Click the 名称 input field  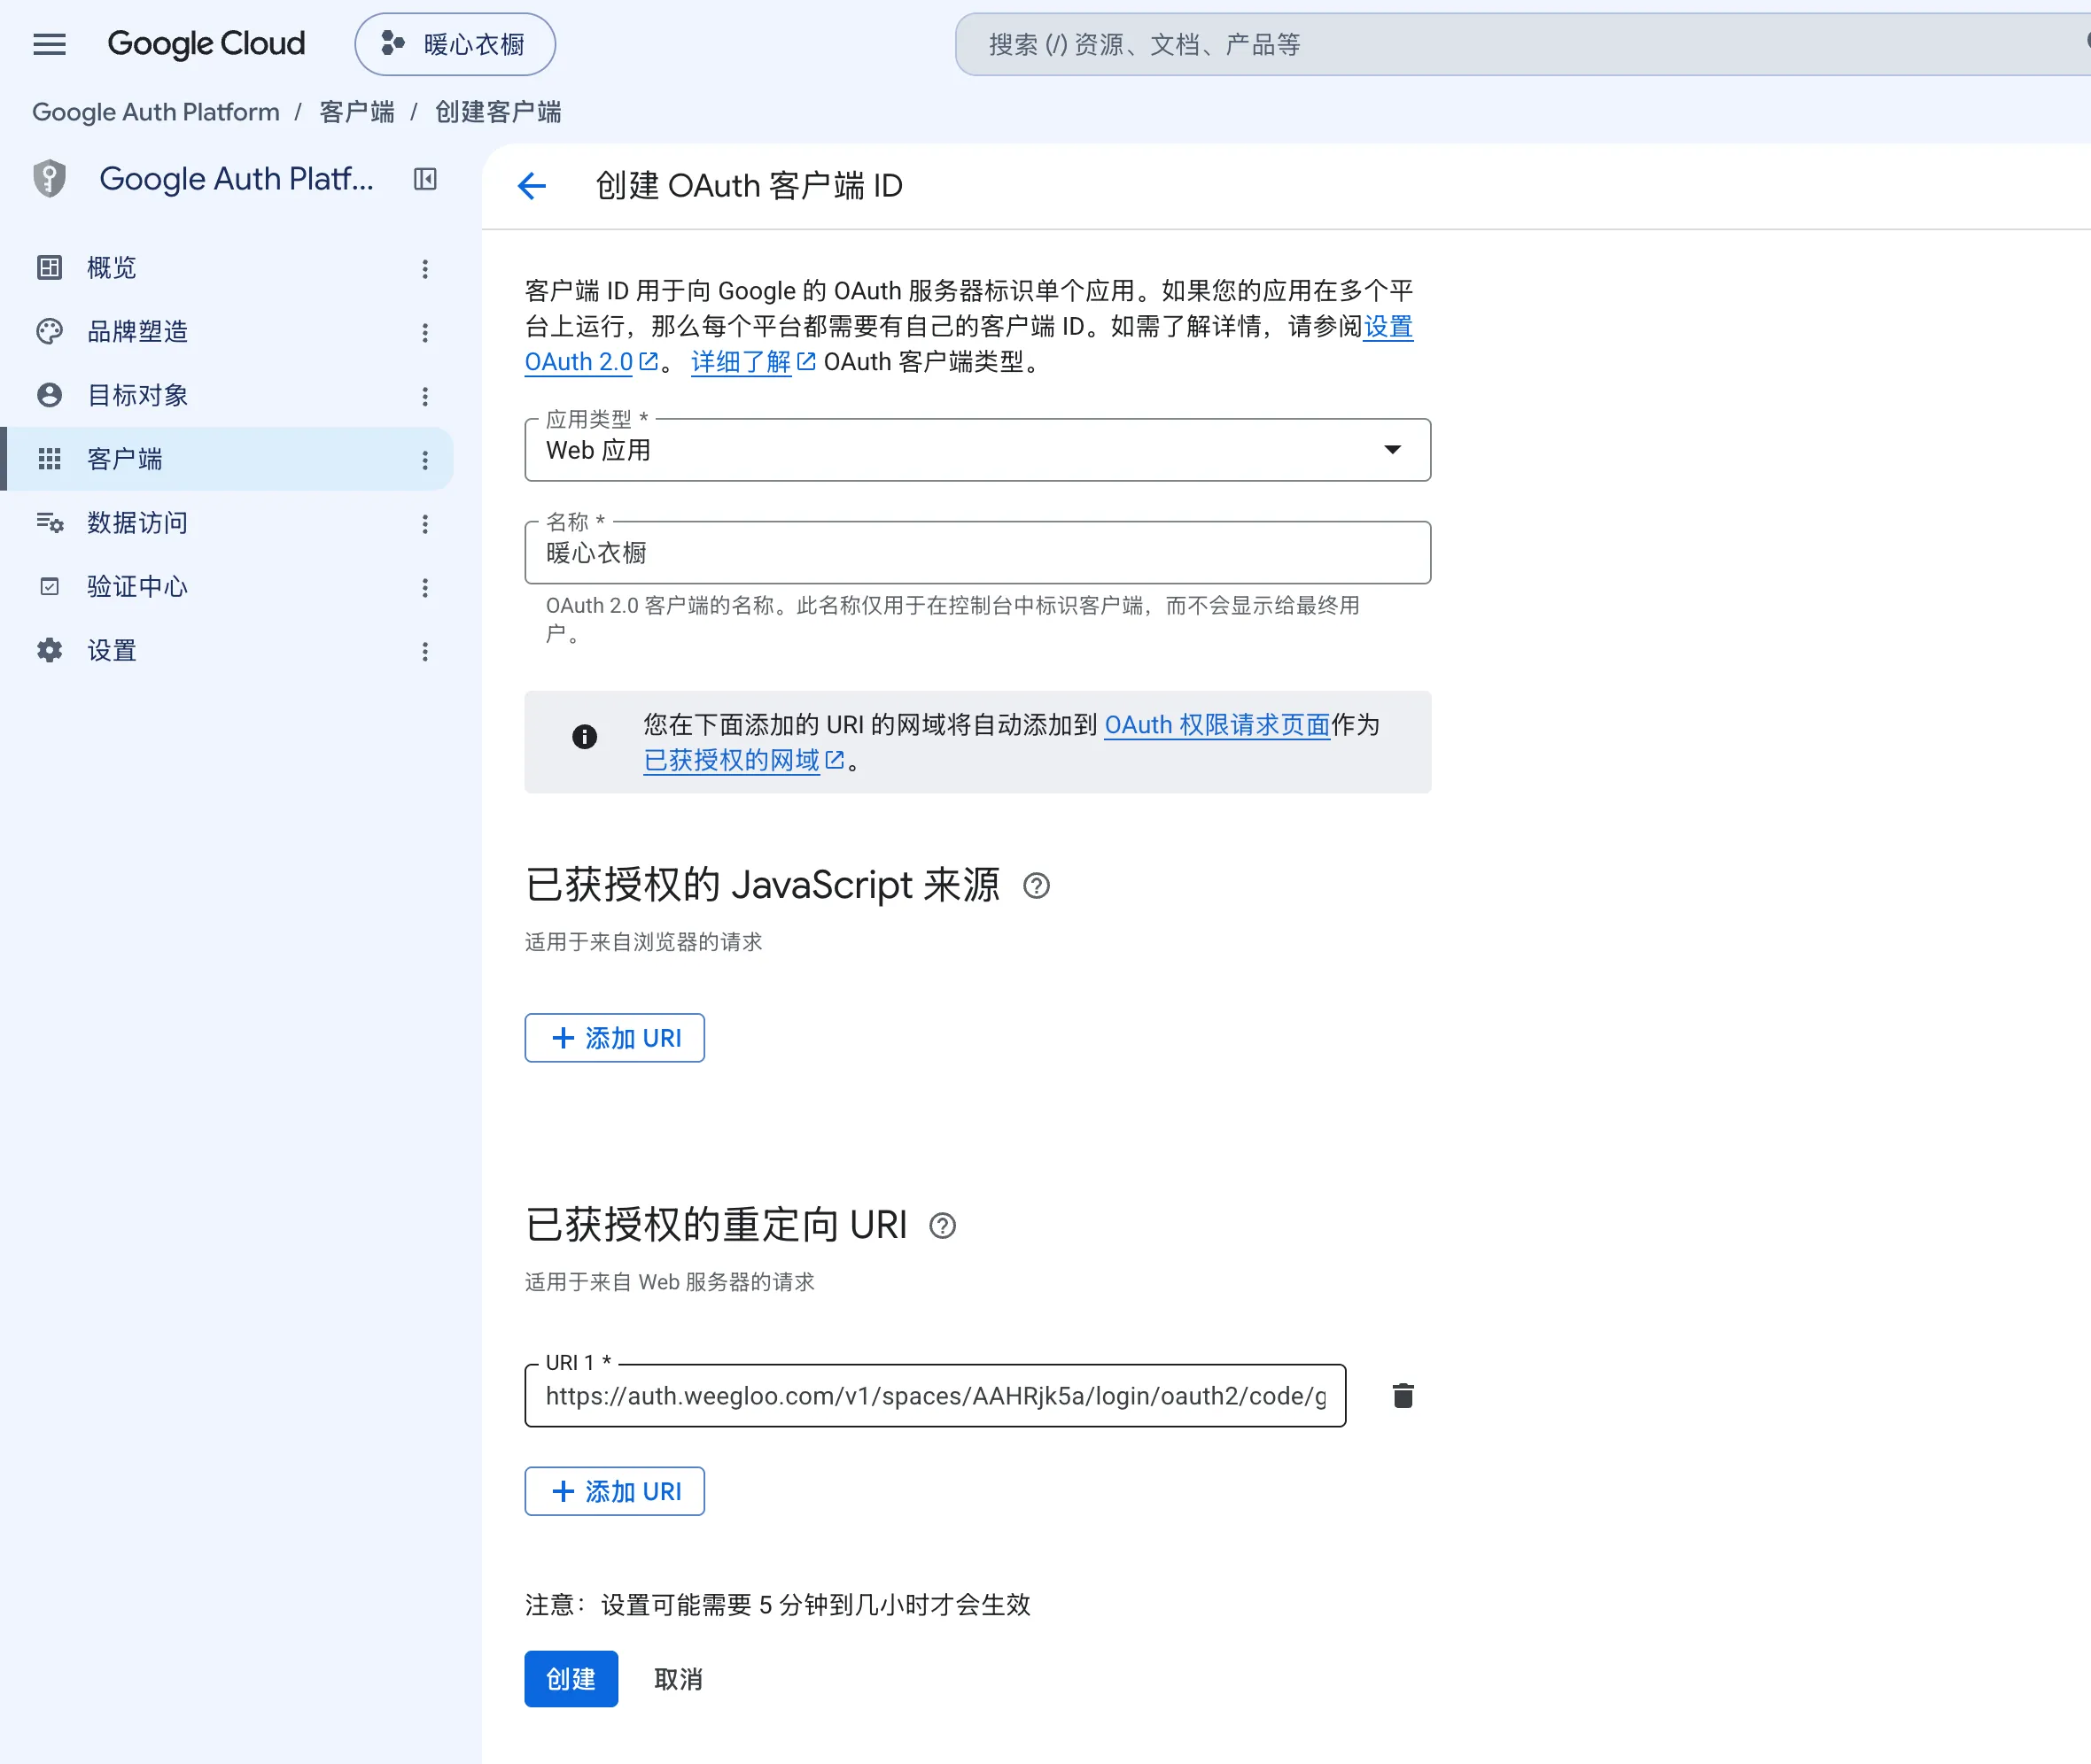[977, 553]
